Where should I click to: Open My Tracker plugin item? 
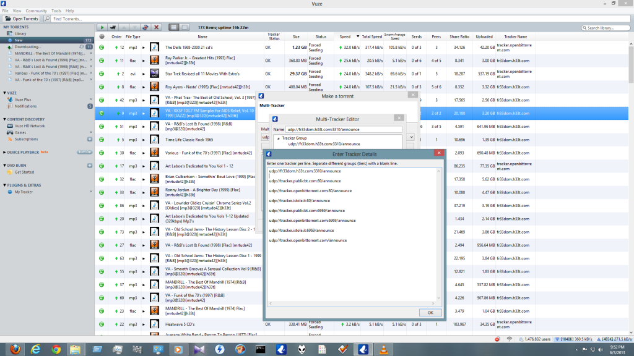click(x=24, y=192)
